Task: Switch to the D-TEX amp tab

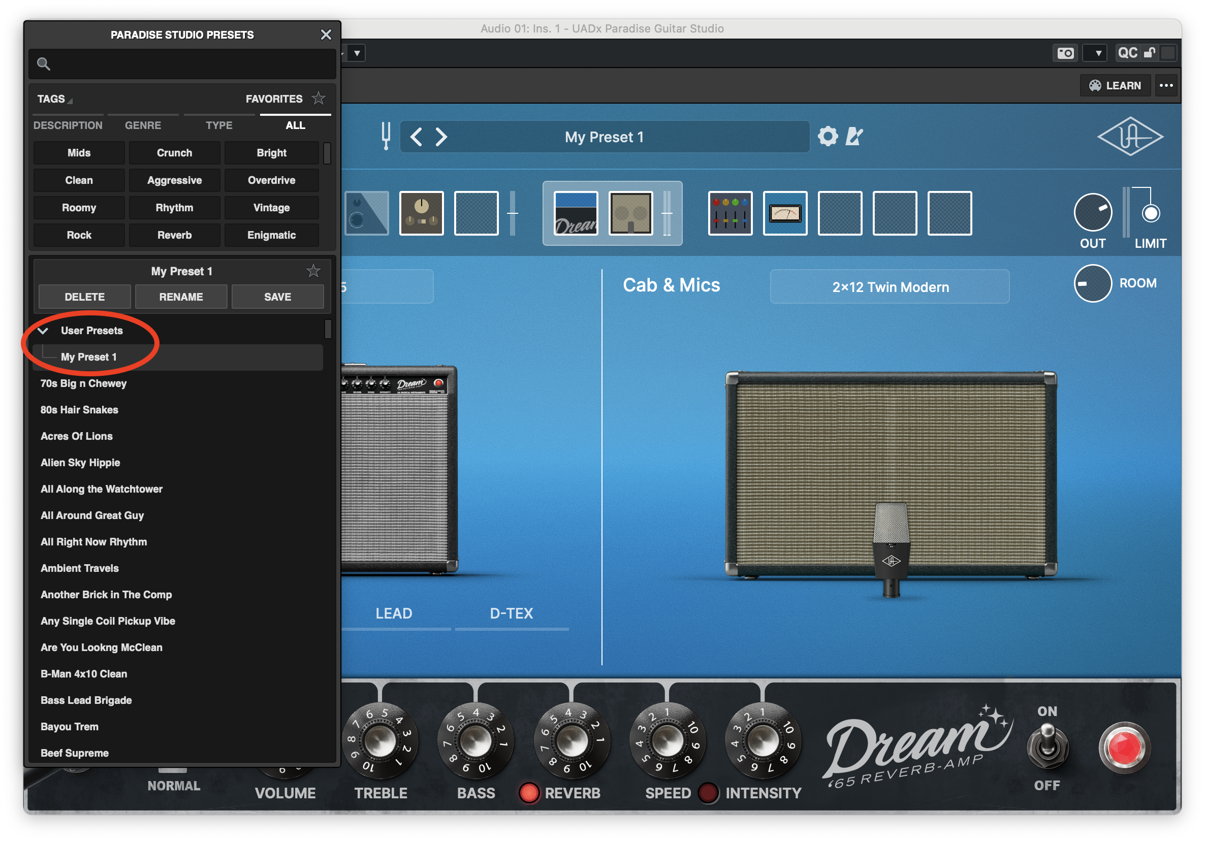Action: tap(511, 613)
